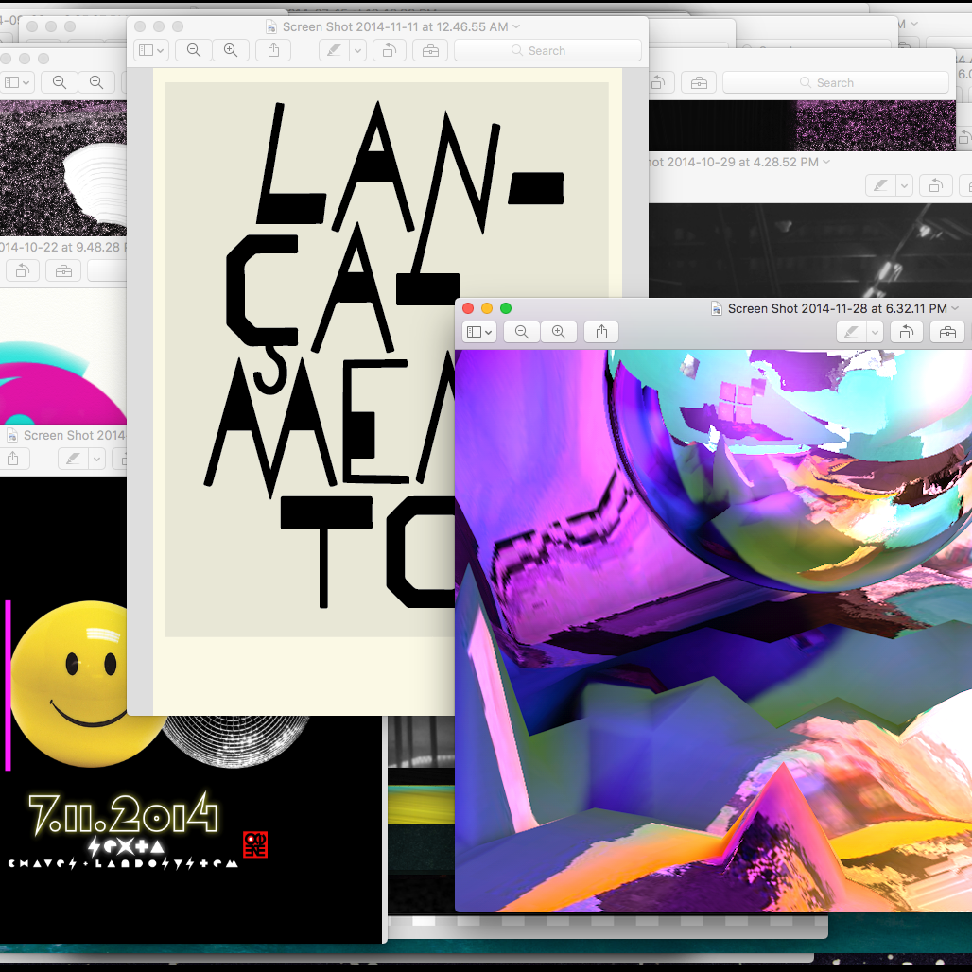
Task: Toggle highlight in bottom-left Screen Shot 2014 window
Action: click(x=73, y=459)
